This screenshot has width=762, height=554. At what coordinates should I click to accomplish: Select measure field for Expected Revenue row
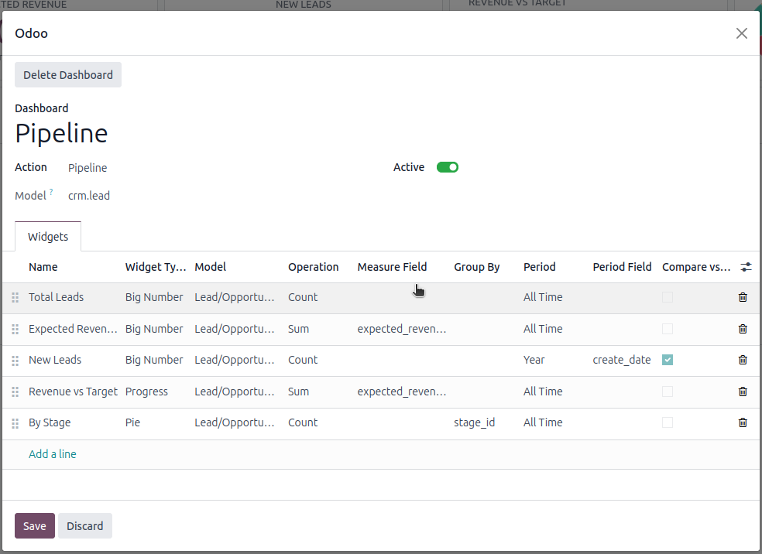coord(402,329)
